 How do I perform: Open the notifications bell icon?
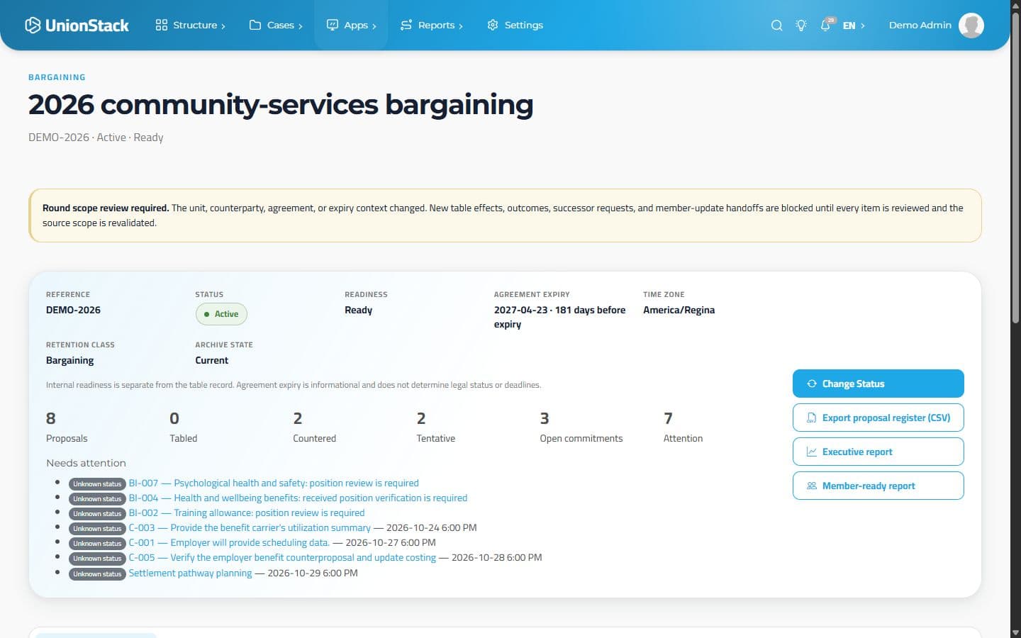[825, 26]
